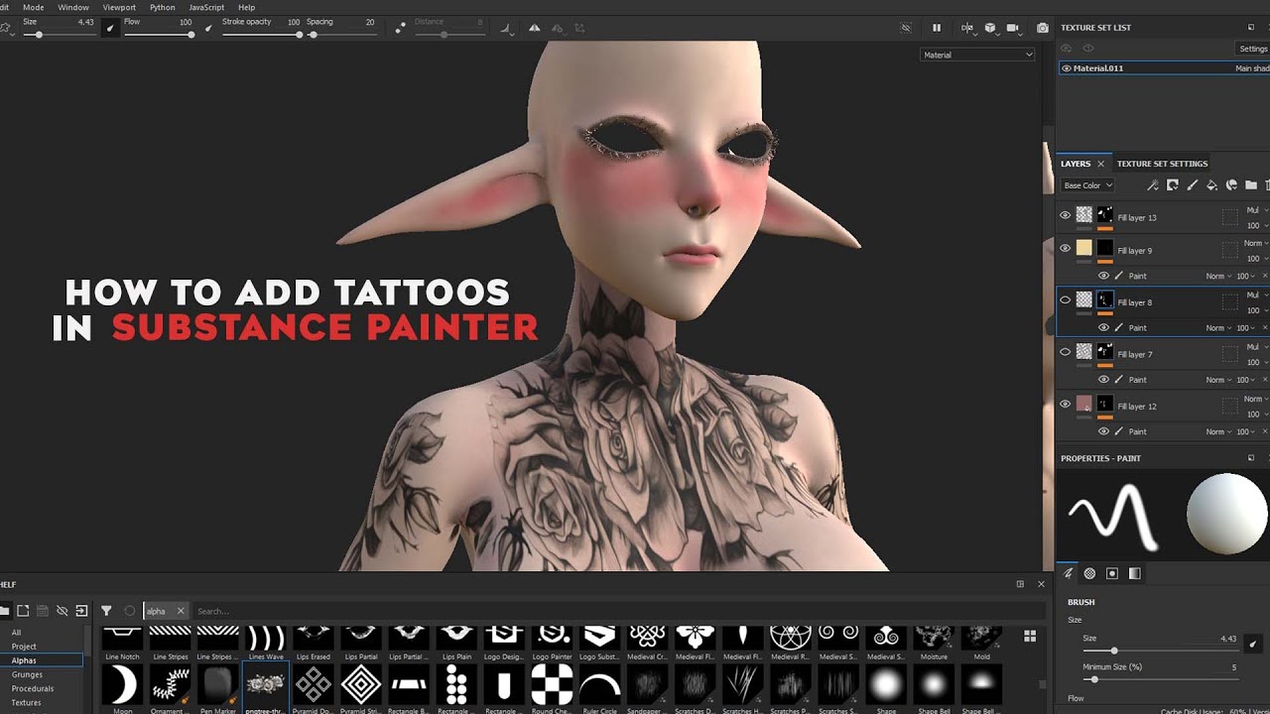This screenshot has width=1270, height=714.
Task: Click the add paint layer brush icon
Action: pos(1192,184)
